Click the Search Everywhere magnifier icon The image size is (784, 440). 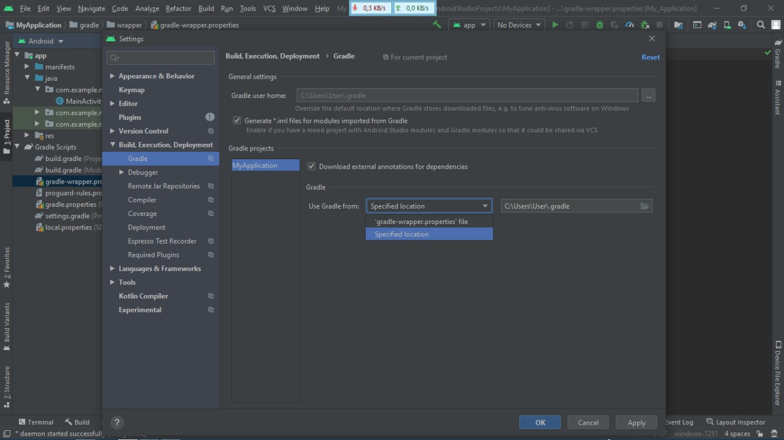point(761,25)
